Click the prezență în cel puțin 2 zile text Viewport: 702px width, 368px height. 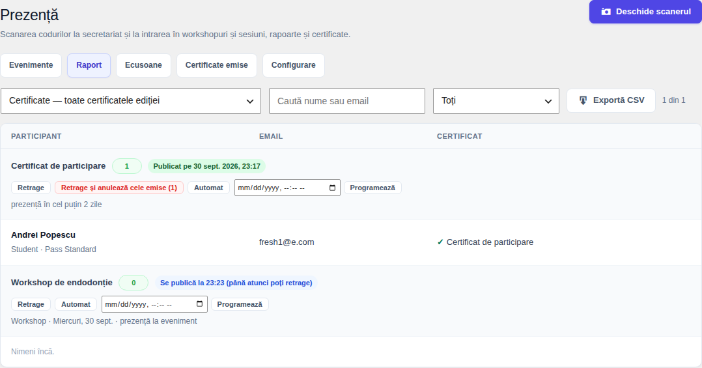click(57, 205)
